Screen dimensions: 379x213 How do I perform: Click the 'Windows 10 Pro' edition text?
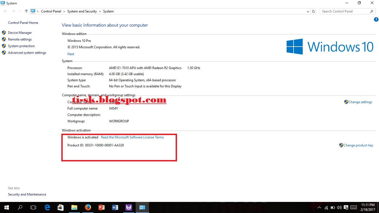79,41
